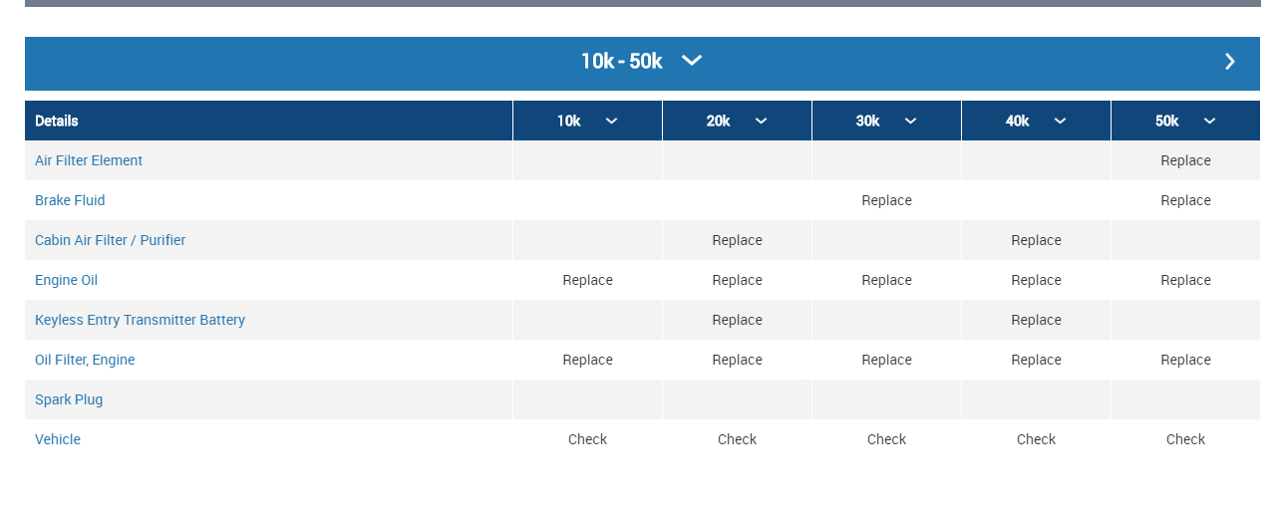
Task: Expand the 10k - 50k range dropdown
Action: click(x=691, y=61)
